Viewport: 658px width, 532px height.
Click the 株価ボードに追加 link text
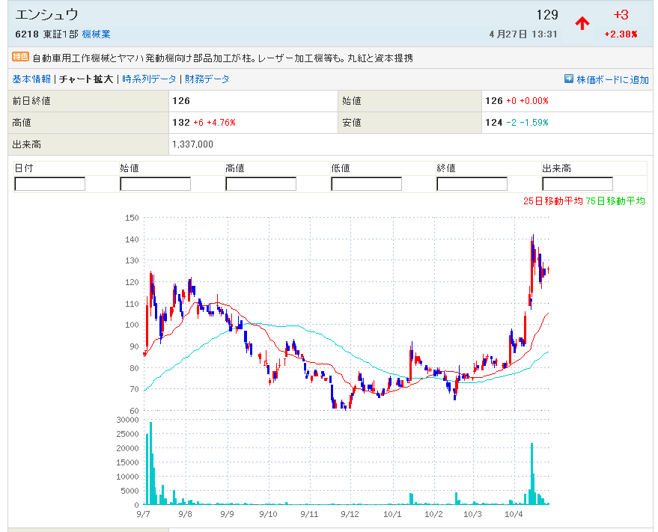click(612, 79)
